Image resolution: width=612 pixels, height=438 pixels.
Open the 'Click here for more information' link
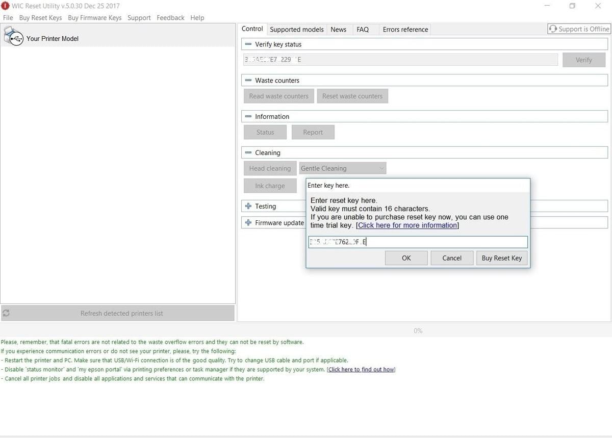[407, 225]
